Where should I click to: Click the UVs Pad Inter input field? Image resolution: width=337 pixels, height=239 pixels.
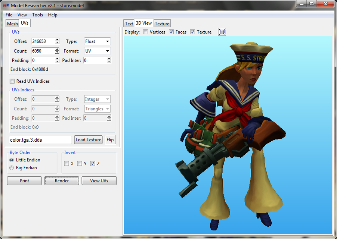pyautogui.click(x=95, y=60)
